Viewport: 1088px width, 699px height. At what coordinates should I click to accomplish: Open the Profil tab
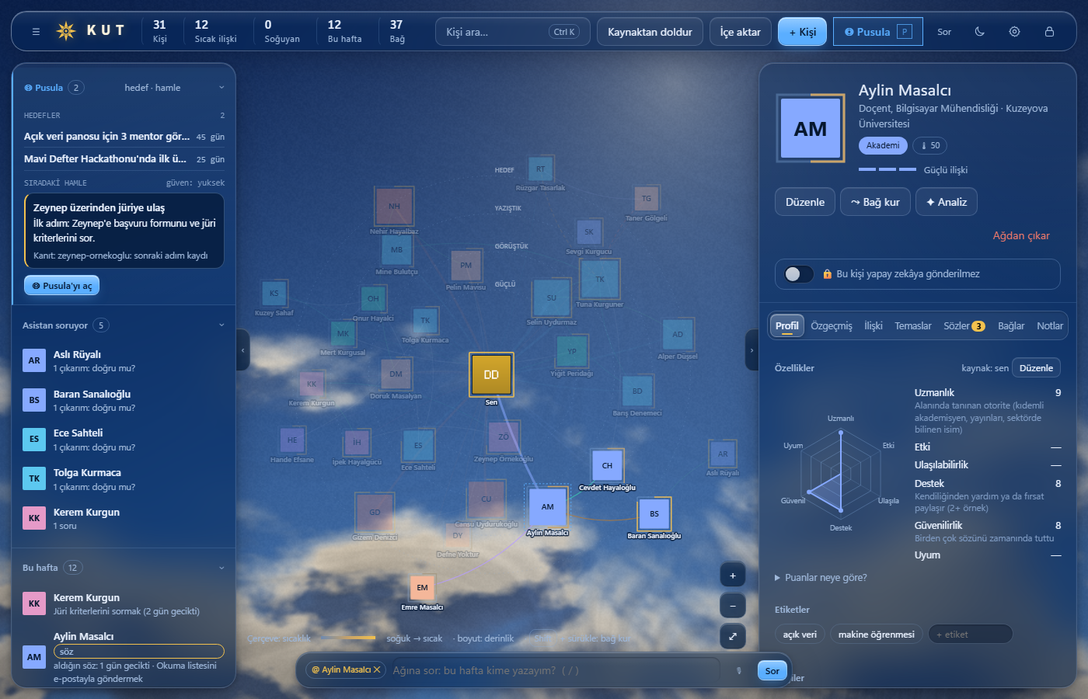[786, 326]
